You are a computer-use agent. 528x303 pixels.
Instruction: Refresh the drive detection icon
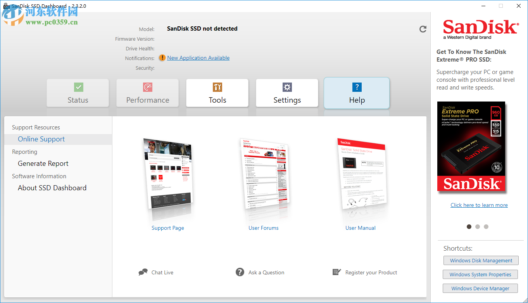[x=423, y=29]
